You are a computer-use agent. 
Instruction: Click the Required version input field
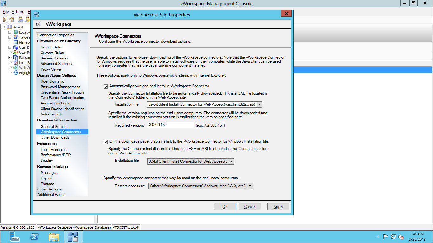click(171, 125)
